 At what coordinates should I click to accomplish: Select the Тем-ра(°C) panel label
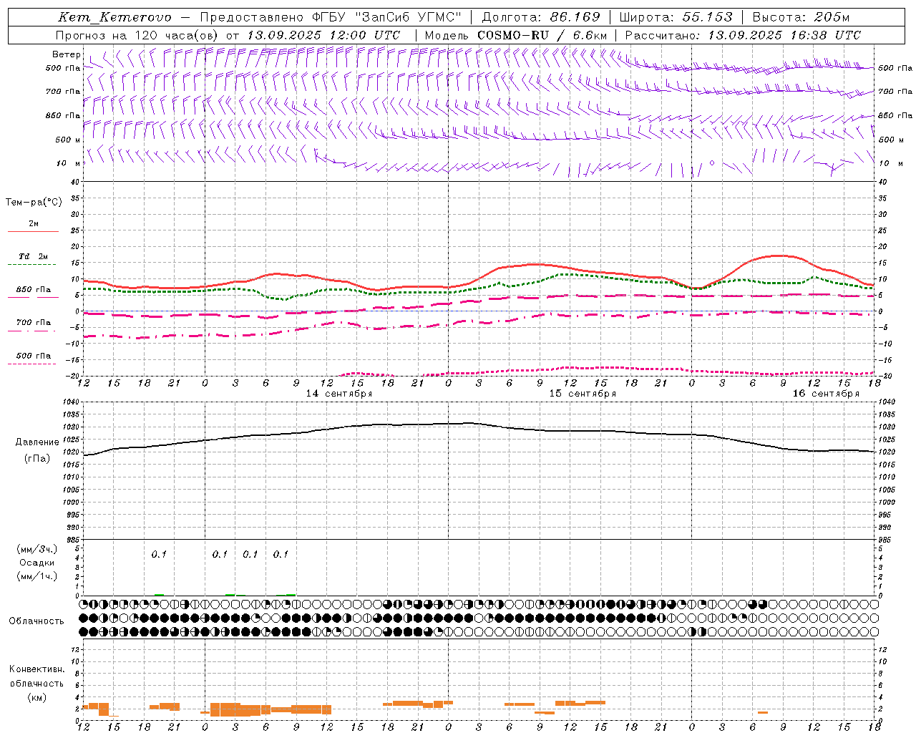coord(34,203)
